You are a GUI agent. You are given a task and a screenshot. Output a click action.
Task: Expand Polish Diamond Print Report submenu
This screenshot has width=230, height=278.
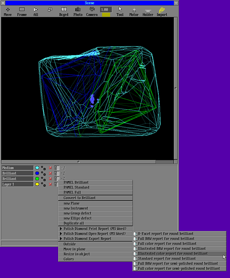[95, 229]
